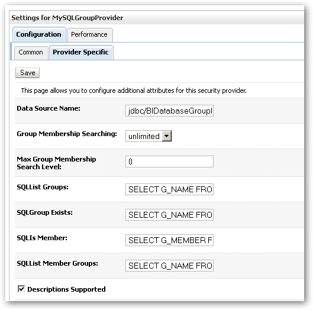The height and width of the screenshot is (310, 313).
Task: Switch to the Performance tab
Action: pyautogui.click(x=89, y=35)
